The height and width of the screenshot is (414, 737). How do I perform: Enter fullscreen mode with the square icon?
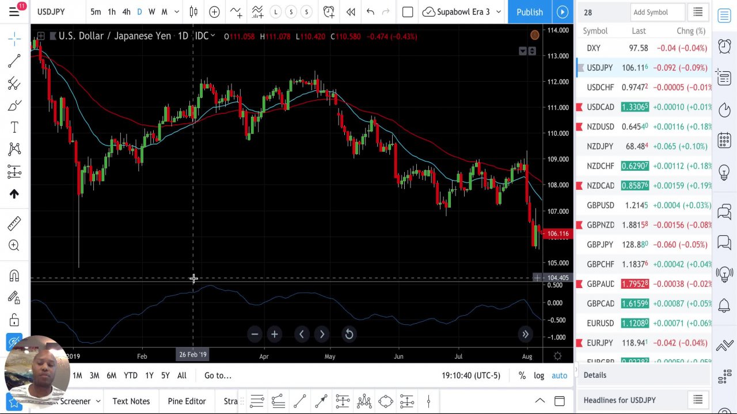(408, 11)
